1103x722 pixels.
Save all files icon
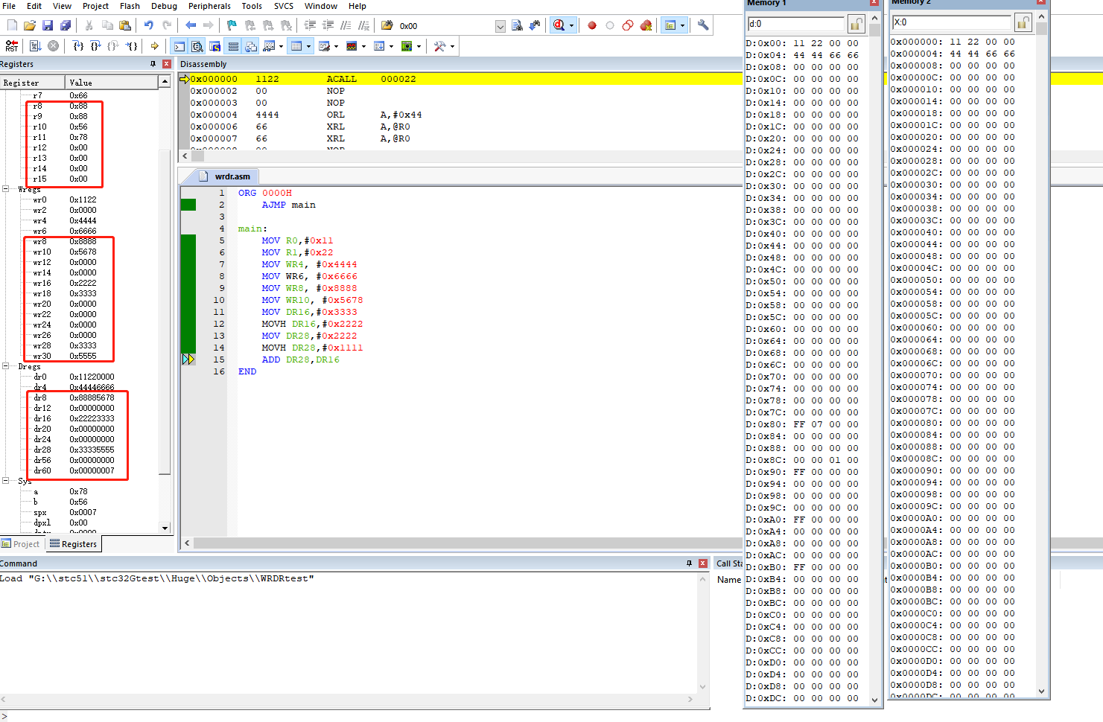(x=66, y=25)
